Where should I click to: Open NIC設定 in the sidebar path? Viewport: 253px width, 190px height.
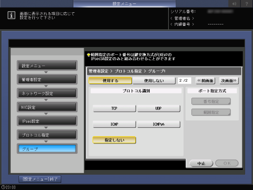tap(47, 107)
